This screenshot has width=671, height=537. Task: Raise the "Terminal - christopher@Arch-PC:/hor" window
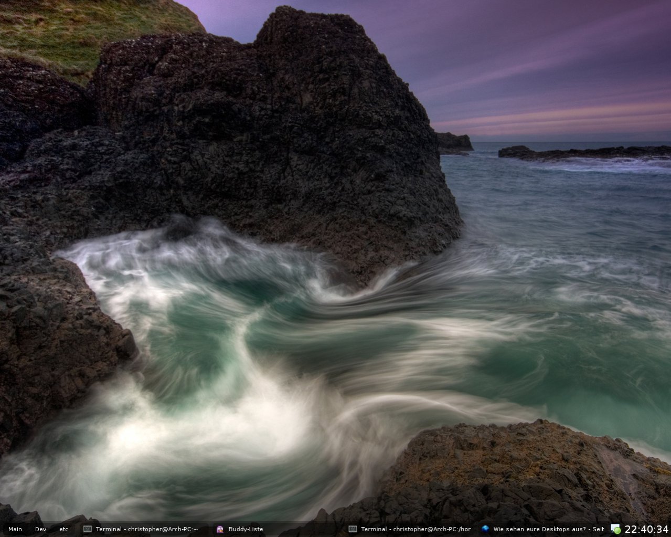(x=416, y=529)
